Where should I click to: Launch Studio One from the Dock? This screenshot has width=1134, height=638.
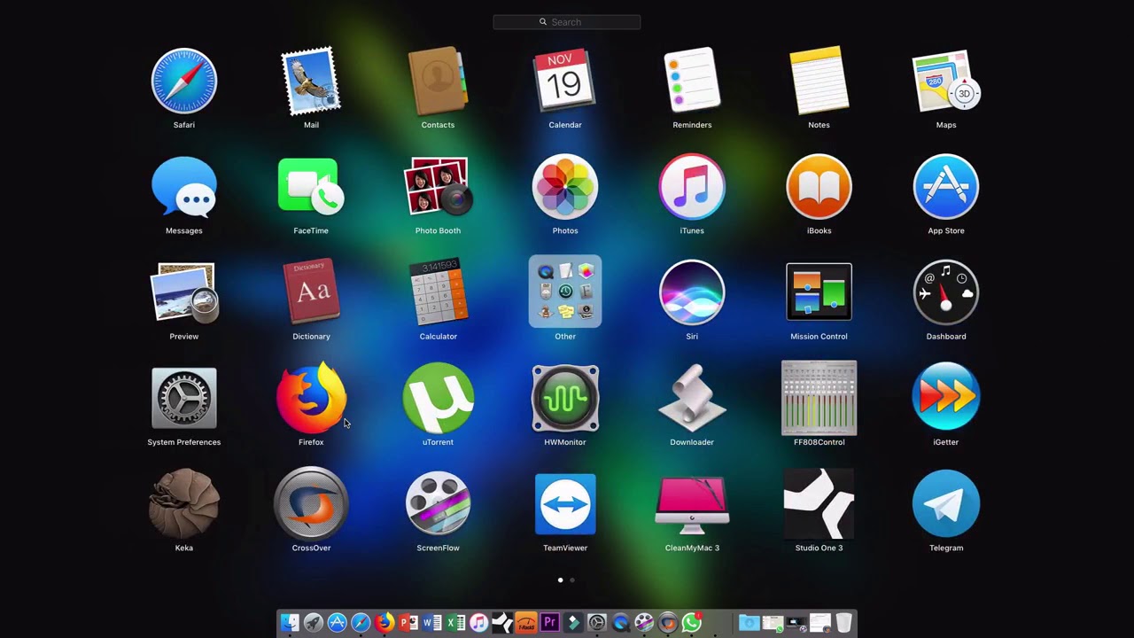(502, 623)
